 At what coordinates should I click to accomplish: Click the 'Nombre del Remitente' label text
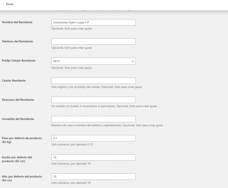point(17,22)
